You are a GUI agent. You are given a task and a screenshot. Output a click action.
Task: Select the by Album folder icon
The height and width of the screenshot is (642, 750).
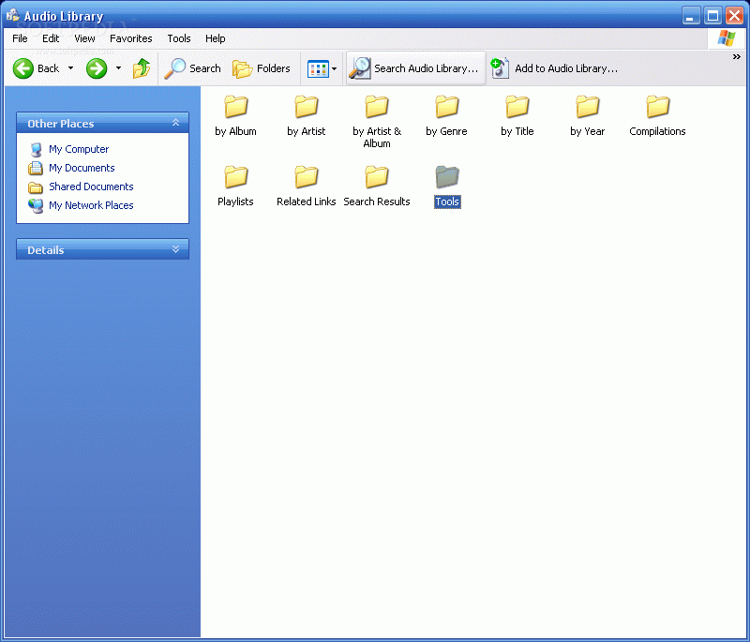tap(236, 106)
